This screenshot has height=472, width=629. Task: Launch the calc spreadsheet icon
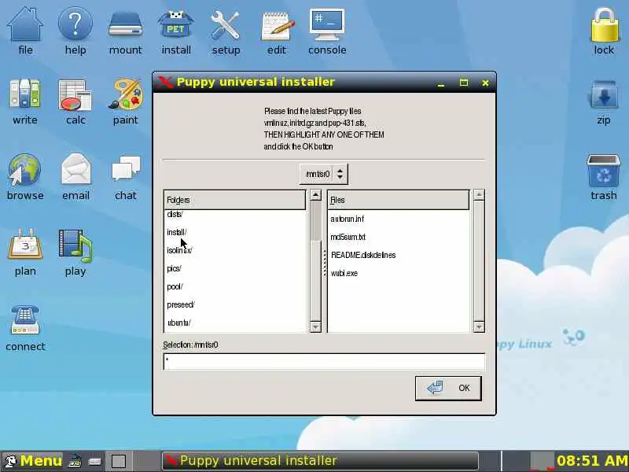tap(75, 101)
